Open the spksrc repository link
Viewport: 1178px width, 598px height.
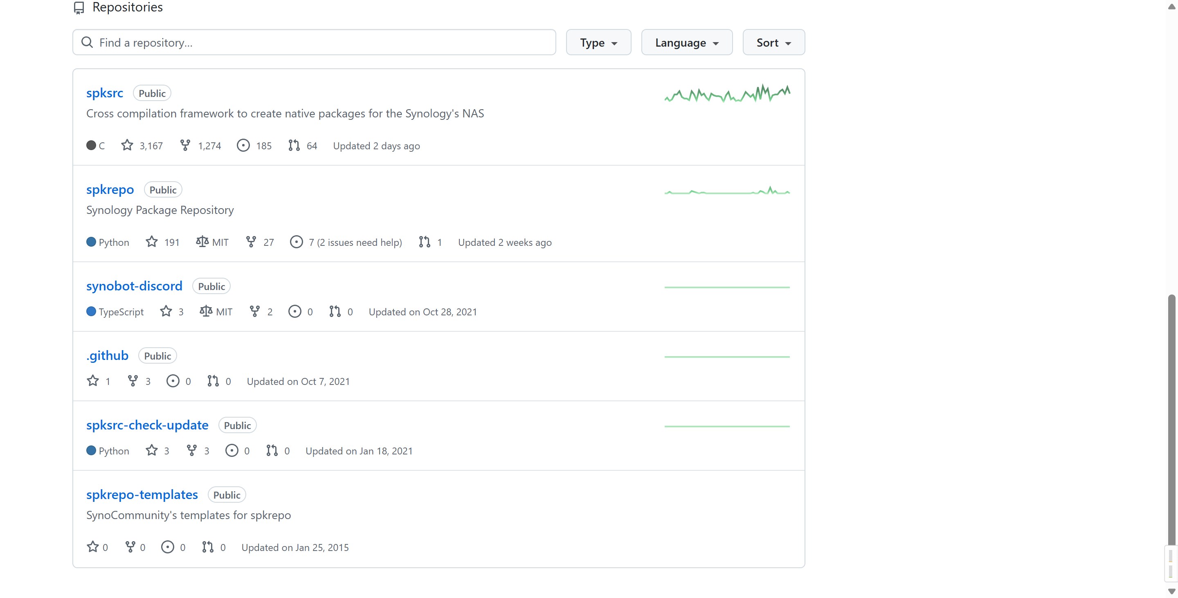[x=105, y=93]
